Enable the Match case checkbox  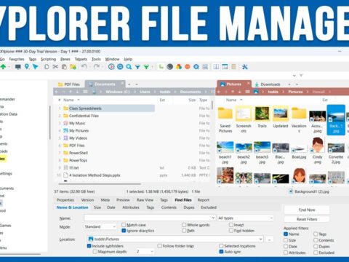click(x=124, y=225)
